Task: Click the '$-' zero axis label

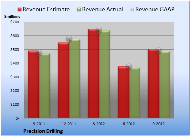Action: click(17, 118)
